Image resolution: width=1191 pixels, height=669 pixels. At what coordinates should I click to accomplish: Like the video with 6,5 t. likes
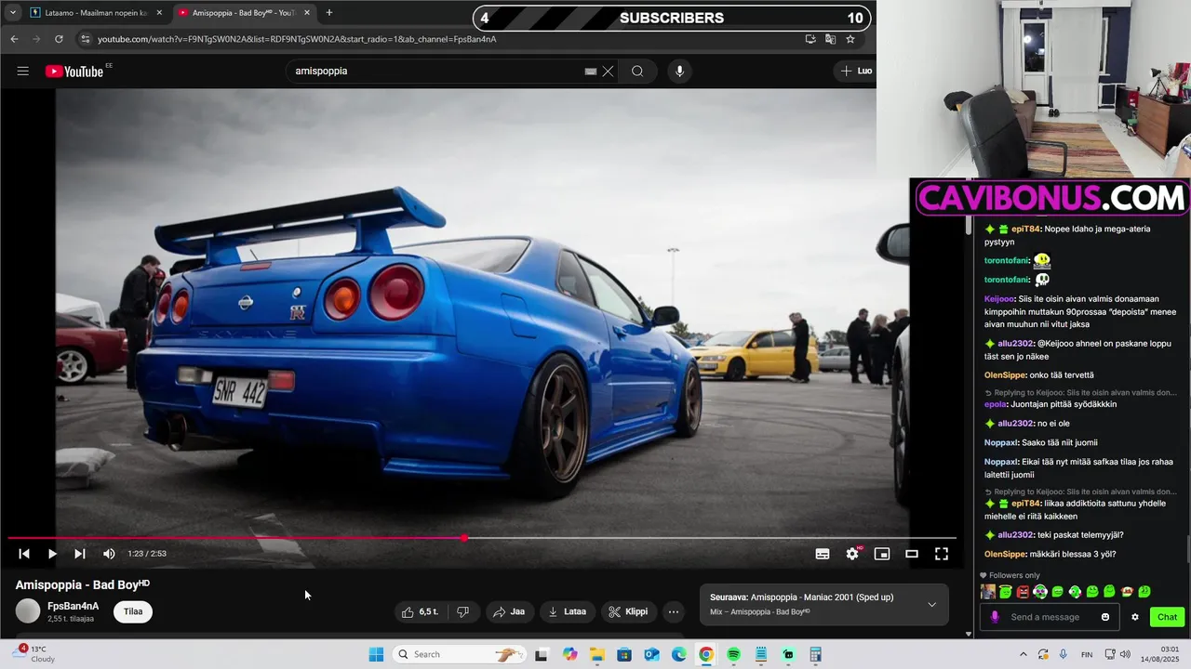tap(420, 611)
